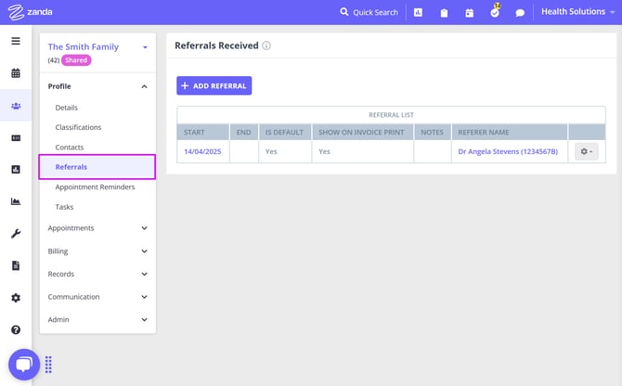622x386 pixels.
Task: Open the help question mark icon
Action: (x=16, y=329)
